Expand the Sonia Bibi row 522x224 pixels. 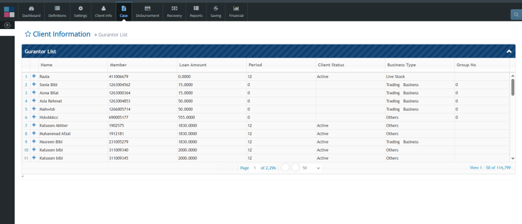pos(34,84)
